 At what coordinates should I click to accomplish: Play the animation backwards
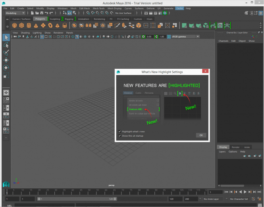[x=241, y=192]
